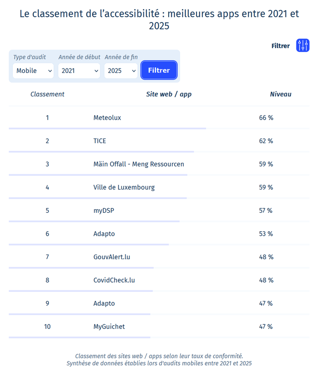Click the Ville de Luxembourg entry
Viewport: 323px width, 367px height.
click(124, 187)
